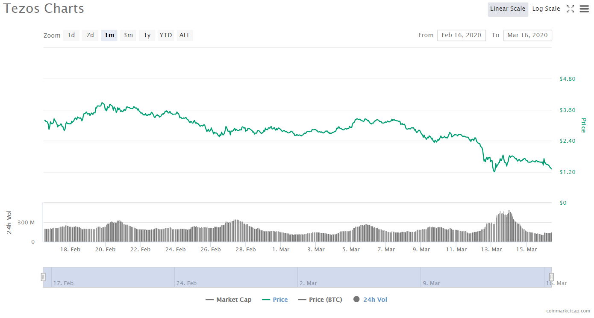The width and height of the screenshot is (594, 318).
Task: Click the vertical 24h Vol axis title
Action: coord(9,222)
